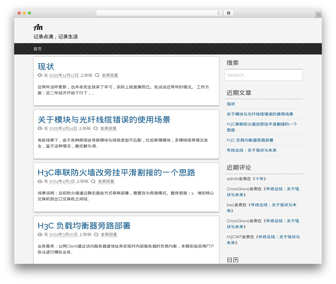This screenshot has width=336, height=284.
Task: Open the sidebar link H3C串联防火墙改旁挂平滑割接的一个思路
Action: (x=262, y=127)
